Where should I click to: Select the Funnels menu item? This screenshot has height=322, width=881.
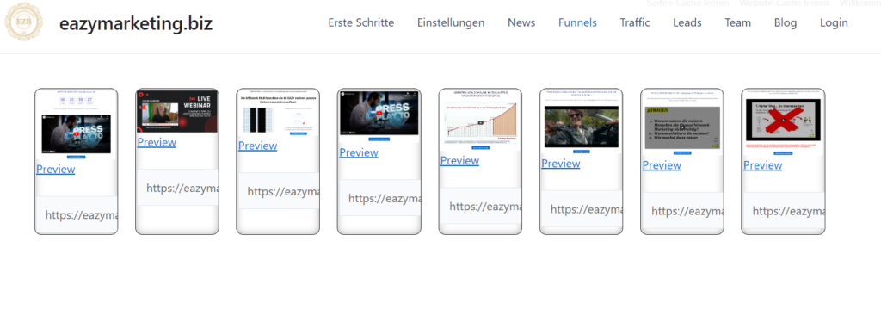click(x=577, y=23)
